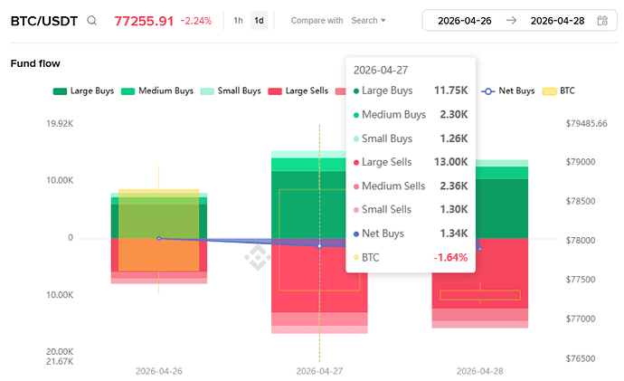The width and height of the screenshot is (624, 381).
Task: Select the 2026-04-28 axis label
Action: [x=480, y=371]
